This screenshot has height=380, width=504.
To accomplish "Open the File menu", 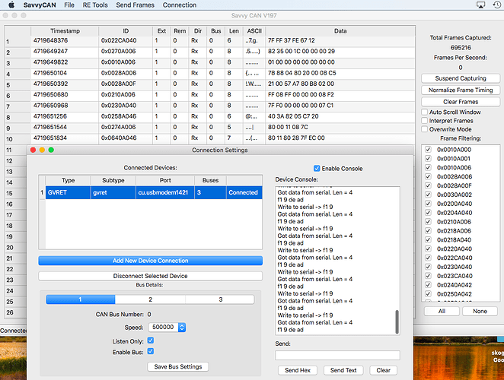I will 69,5.
